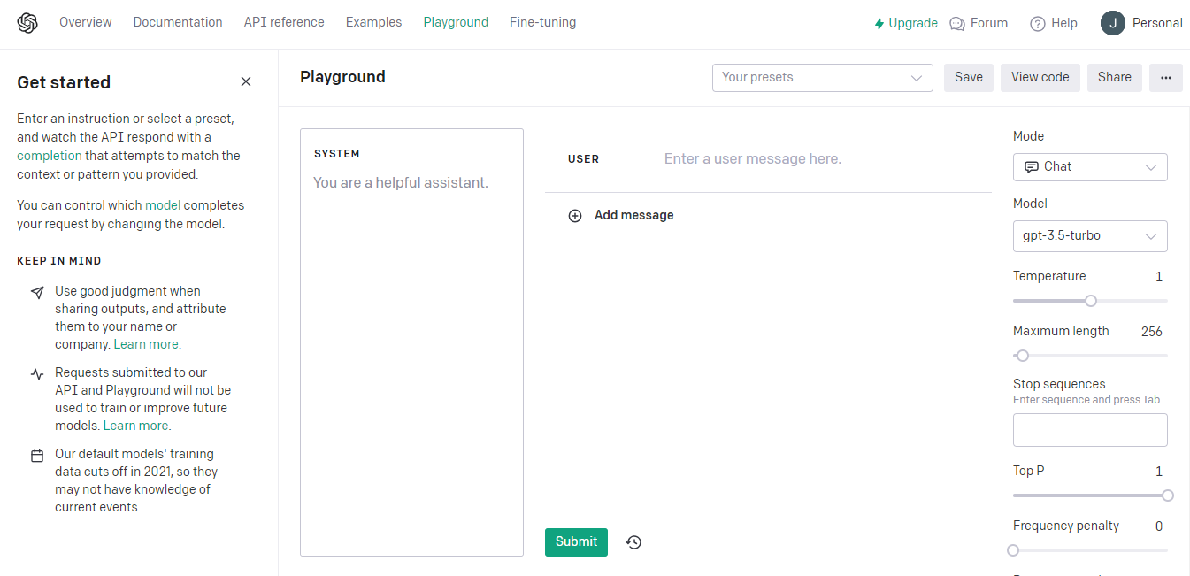Viewport: 1190px width, 576px height.
Task: Follow the model link
Action: (163, 205)
